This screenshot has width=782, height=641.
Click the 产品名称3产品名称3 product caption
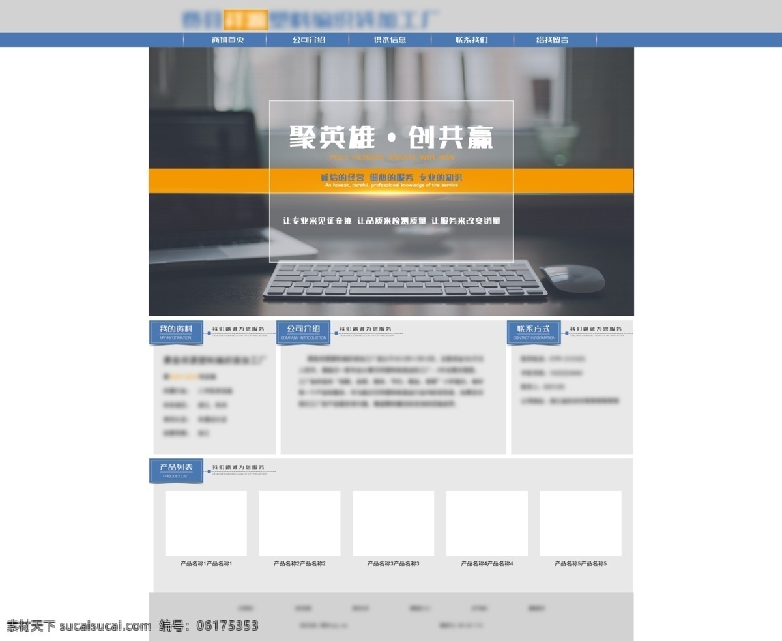tap(394, 563)
